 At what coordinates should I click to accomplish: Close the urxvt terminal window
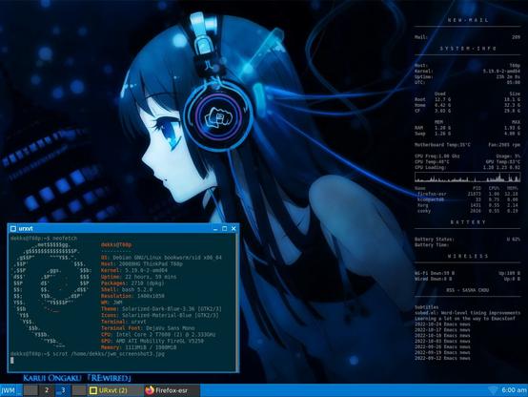coord(234,229)
